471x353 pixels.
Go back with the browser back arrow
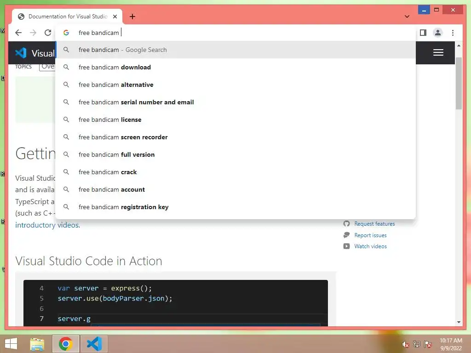18,33
